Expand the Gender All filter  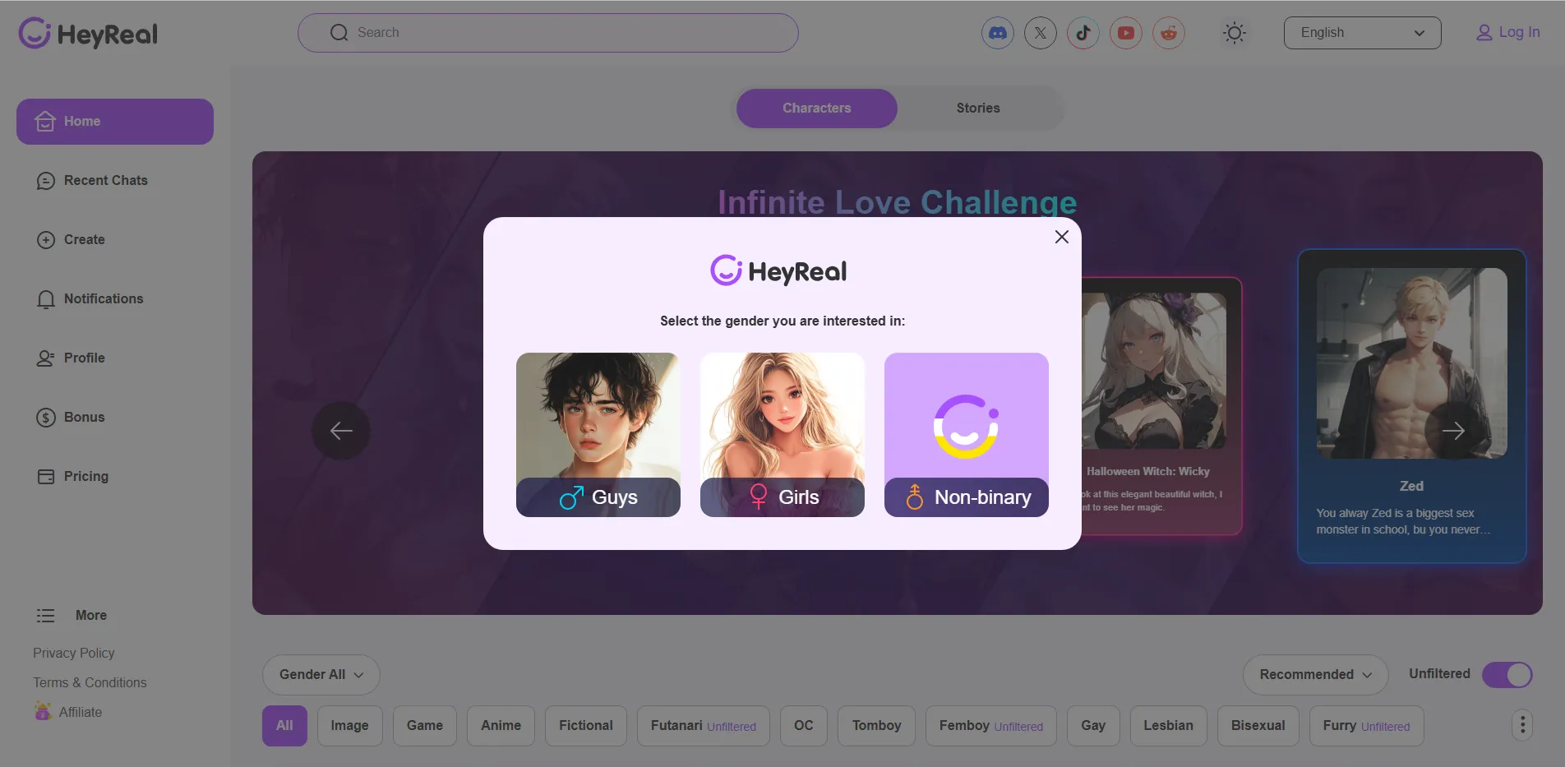click(321, 674)
